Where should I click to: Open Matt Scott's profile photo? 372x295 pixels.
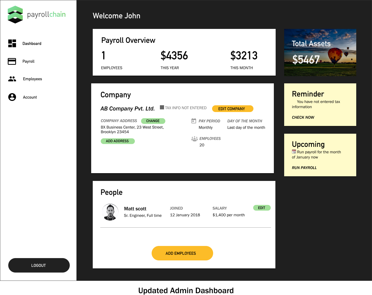click(x=110, y=212)
